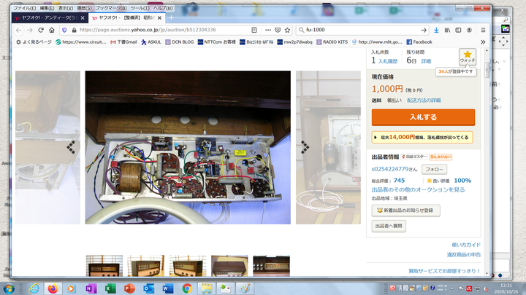
Task: Open the downloads arrow in toolbar
Action: pyautogui.click(x=436, y=30)
